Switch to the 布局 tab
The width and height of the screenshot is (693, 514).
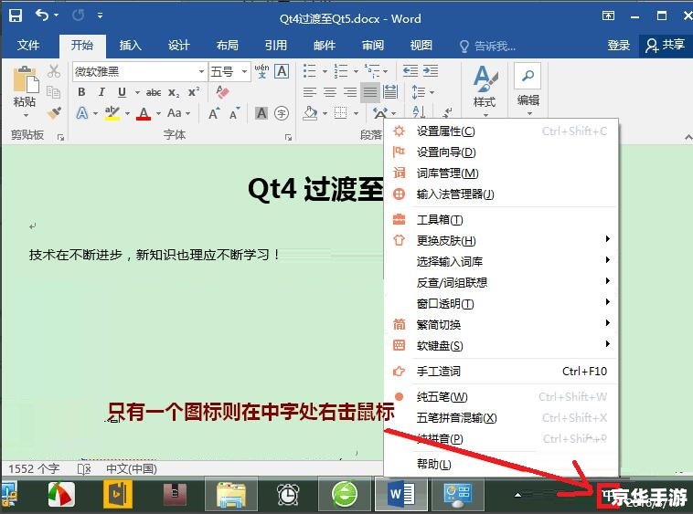227,46
